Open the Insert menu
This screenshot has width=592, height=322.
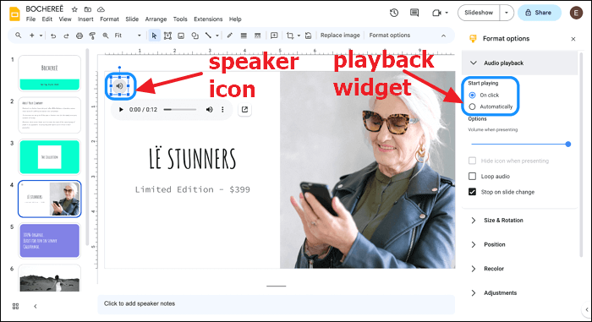(85, 19)
